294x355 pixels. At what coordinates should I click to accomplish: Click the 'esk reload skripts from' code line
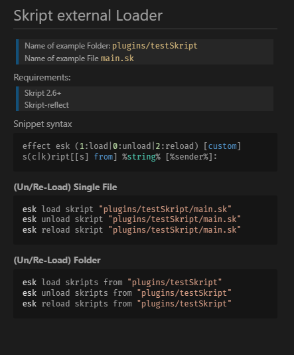127,304
